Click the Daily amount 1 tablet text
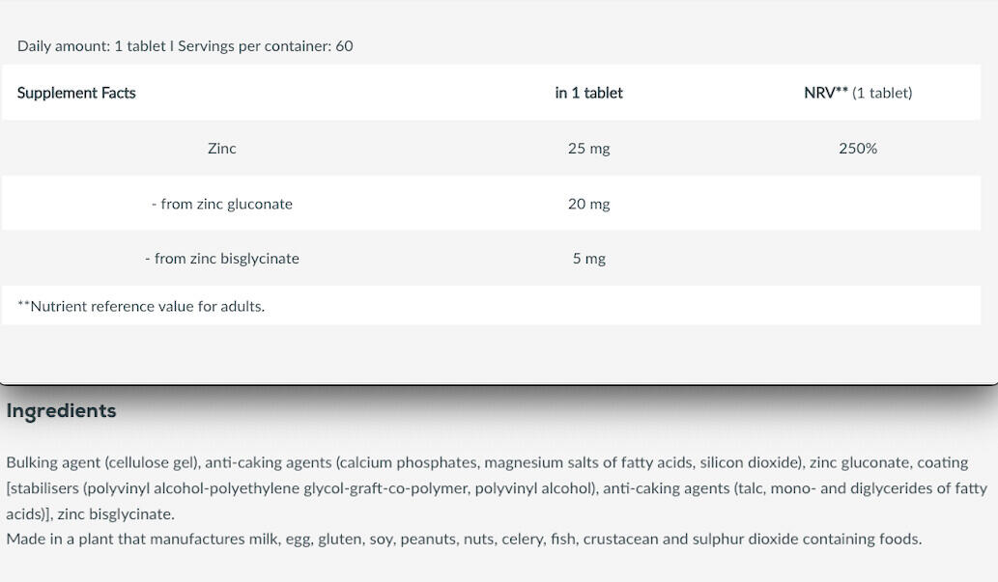 tap(91, 46)
